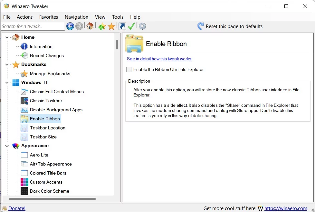
Task: Select Disable Background Apps text
Action: [56, 110]
